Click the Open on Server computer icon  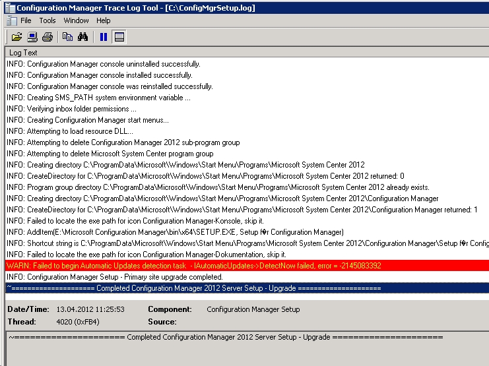click(x=32, y=37)
